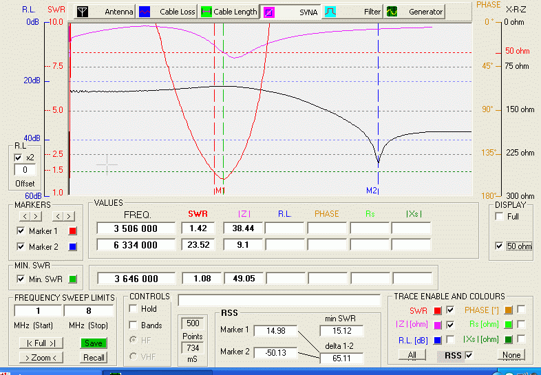This screenshot has height=375, width=541.
Task: Switch to Antenna mode
Action: (105, 12)
